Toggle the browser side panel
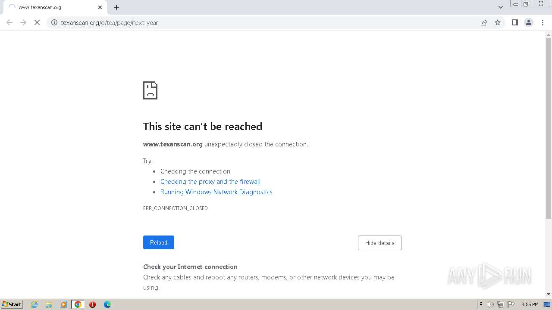552x310 pixels. (x=514, y=23)
